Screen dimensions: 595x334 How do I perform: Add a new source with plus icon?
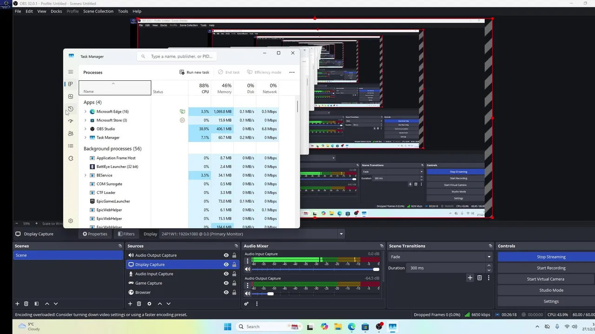(130, 304)
